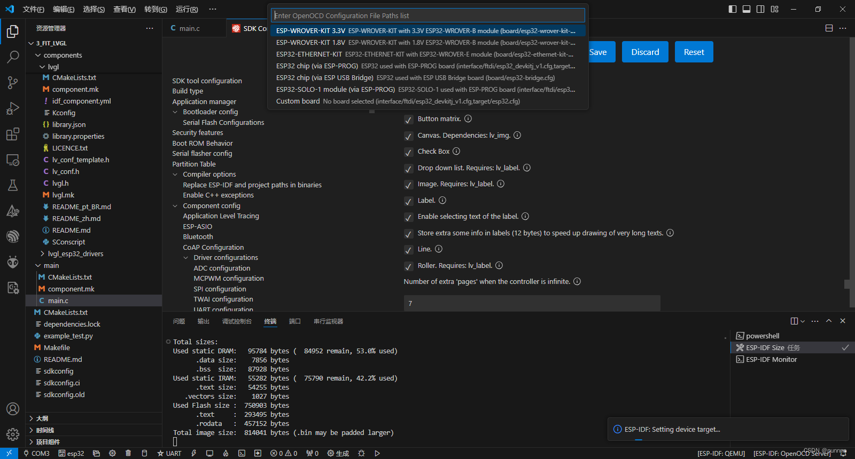Toggle the Check Box widget option
Viewport: 855px width, 459px height.
pos(409,152)
